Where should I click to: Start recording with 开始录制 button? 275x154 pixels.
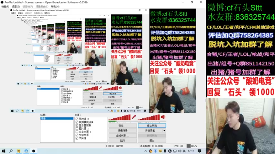(150, 130)
